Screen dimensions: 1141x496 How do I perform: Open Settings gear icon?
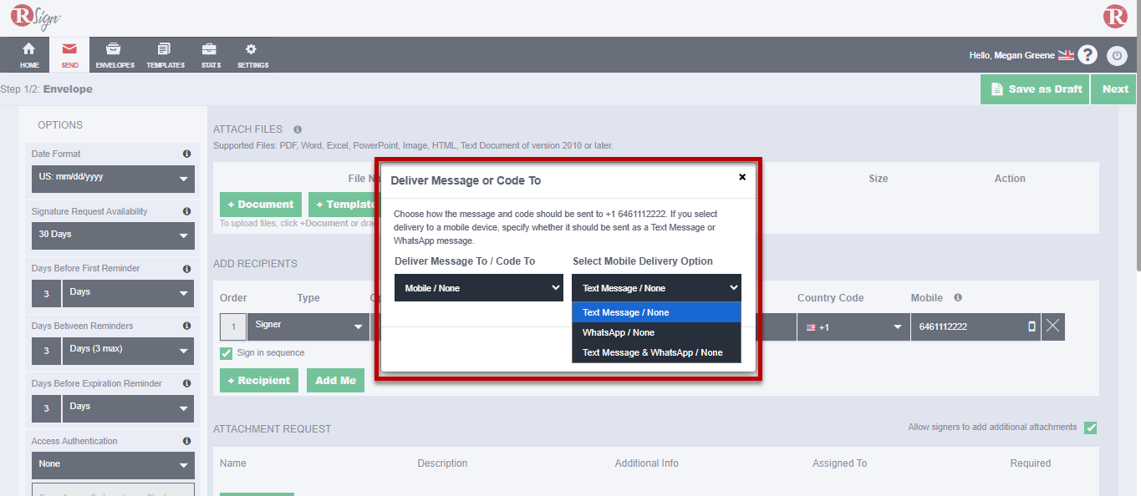click(252, 49)
